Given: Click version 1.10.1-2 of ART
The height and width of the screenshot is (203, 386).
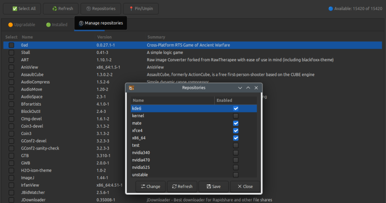Looking at the screenshot, I should pyautogui.click(x=104, y=60).
